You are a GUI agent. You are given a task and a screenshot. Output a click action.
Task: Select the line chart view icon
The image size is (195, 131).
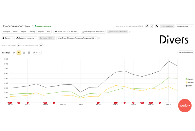coord(19,53)
